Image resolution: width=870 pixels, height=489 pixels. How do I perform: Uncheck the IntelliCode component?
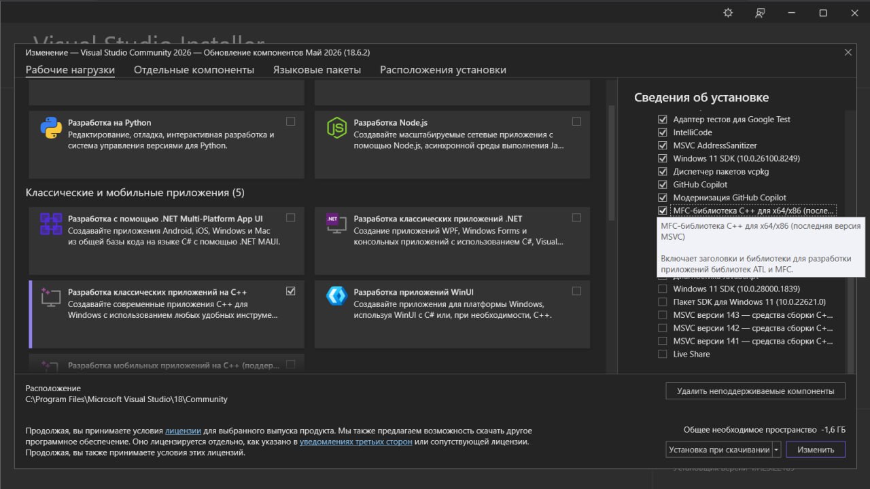(x=663, y=132)
